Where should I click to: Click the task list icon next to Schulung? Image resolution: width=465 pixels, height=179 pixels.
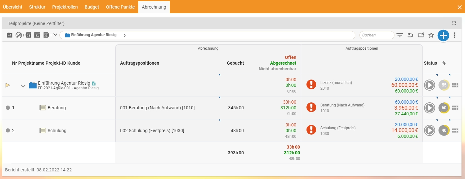click(x=43, y=131)
